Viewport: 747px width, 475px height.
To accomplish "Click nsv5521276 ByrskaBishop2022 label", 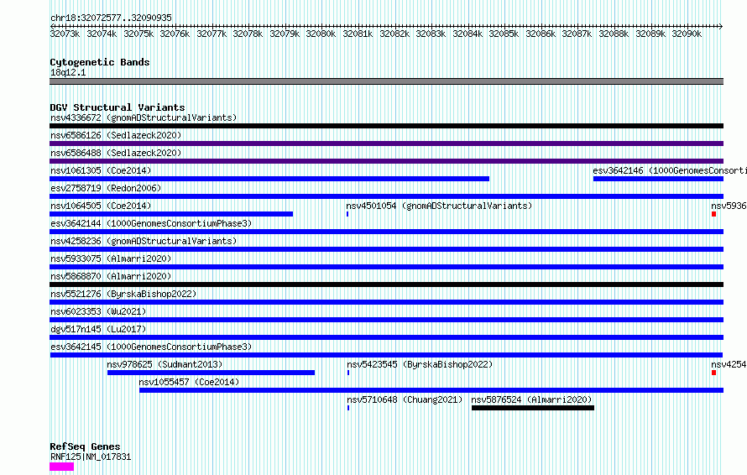I will [123, 294].
